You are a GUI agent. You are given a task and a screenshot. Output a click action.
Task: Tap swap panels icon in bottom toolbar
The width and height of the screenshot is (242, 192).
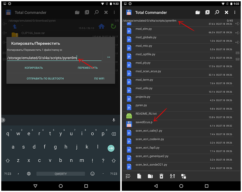point(184,176)
